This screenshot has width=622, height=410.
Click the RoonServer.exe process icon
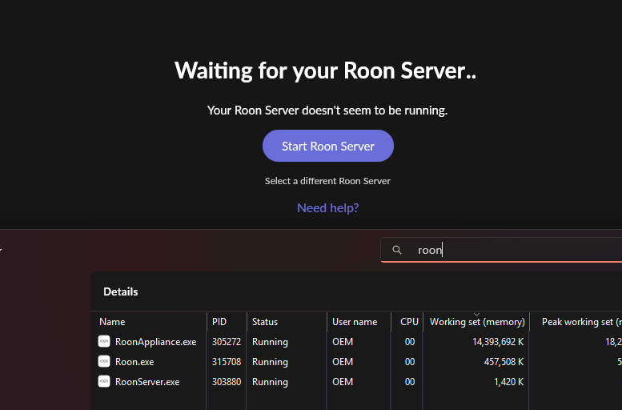click(104, 382)
